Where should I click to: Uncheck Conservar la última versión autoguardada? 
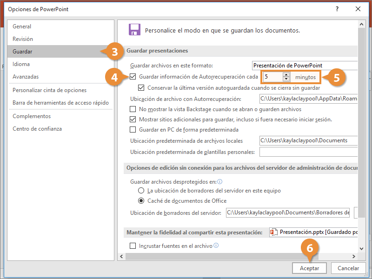click(142, 87)
